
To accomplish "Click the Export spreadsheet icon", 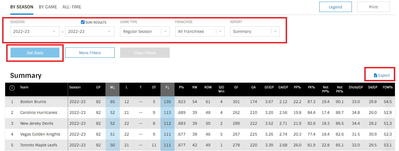I will click(x=375, y=75).
